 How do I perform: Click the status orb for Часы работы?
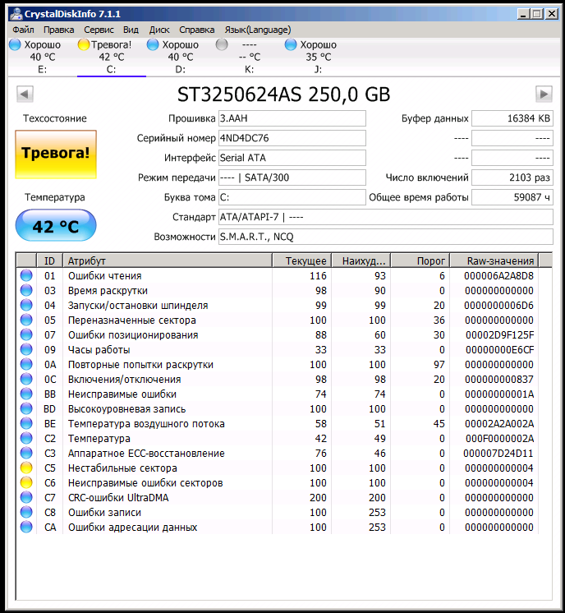(x=26, y=349)
